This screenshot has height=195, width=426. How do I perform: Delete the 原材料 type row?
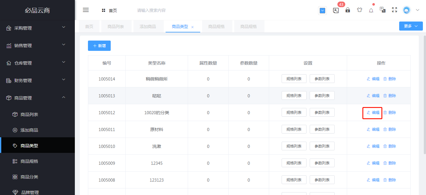390,129
